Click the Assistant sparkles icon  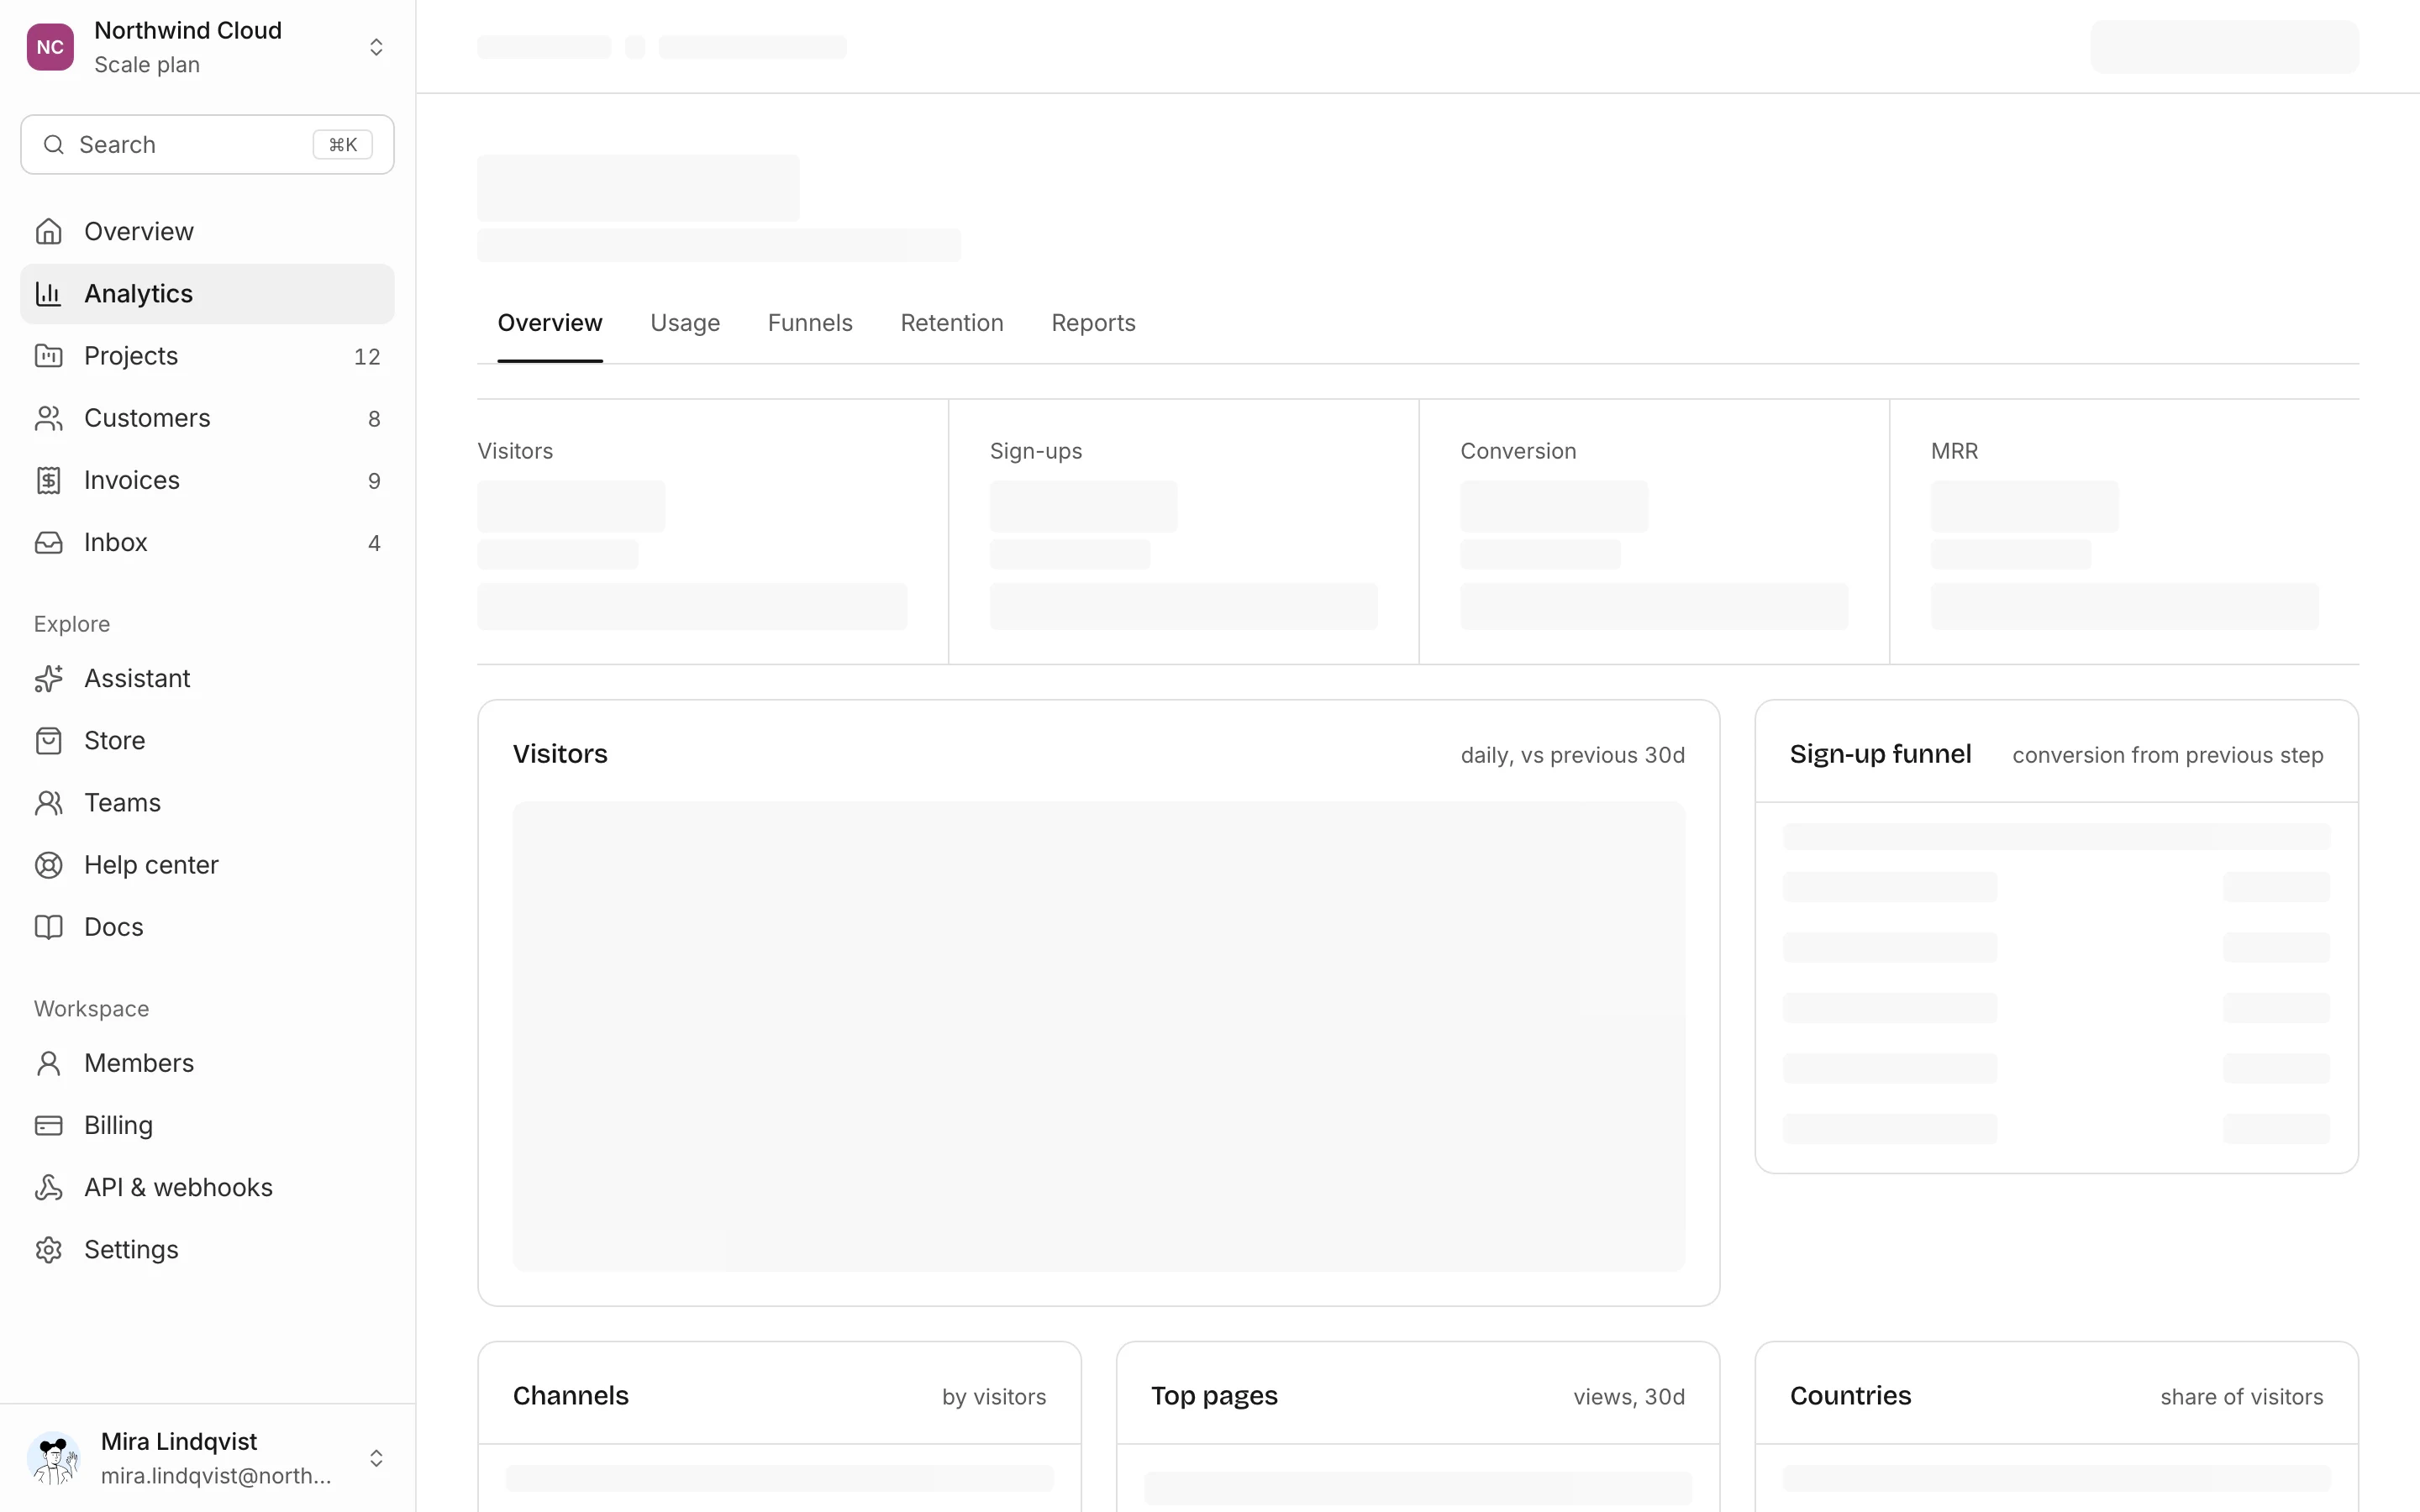[x=48, y=678]
